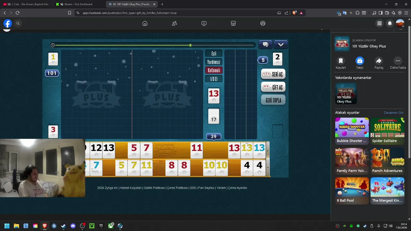Click the Brave Rewards triangle icon
This screenshot has height=231, width=411.
coord(301,13)
